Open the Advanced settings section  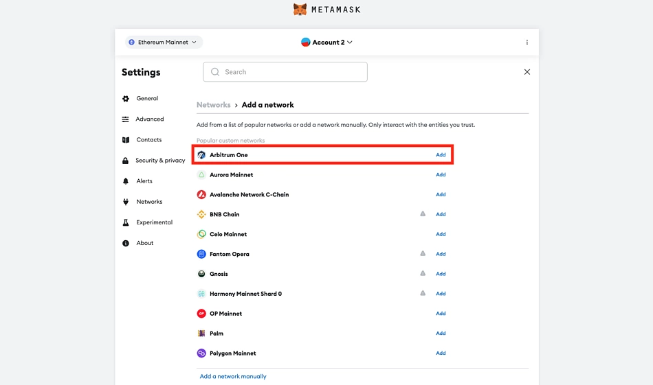click(143, 119)
